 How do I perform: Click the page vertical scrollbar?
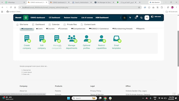[178, 49]
